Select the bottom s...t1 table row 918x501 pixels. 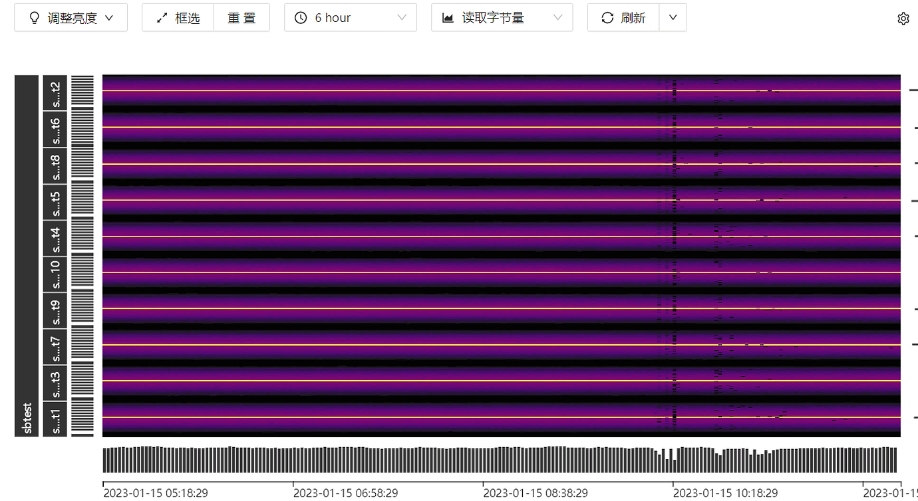click(55, 419)
